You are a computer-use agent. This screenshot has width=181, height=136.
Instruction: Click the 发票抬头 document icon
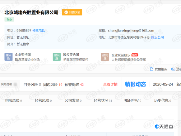coord(151,69)
